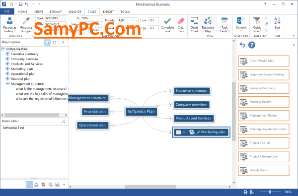Click the Save icon in title bar
This screenshot has height=196, width=298.
[x=20, y=4]
